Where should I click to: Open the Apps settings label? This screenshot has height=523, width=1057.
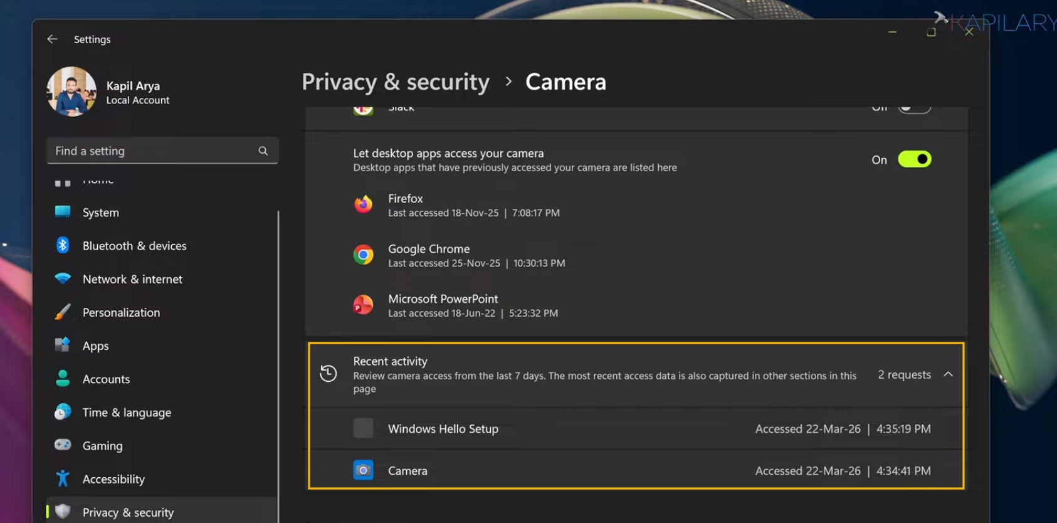(95, 346)
